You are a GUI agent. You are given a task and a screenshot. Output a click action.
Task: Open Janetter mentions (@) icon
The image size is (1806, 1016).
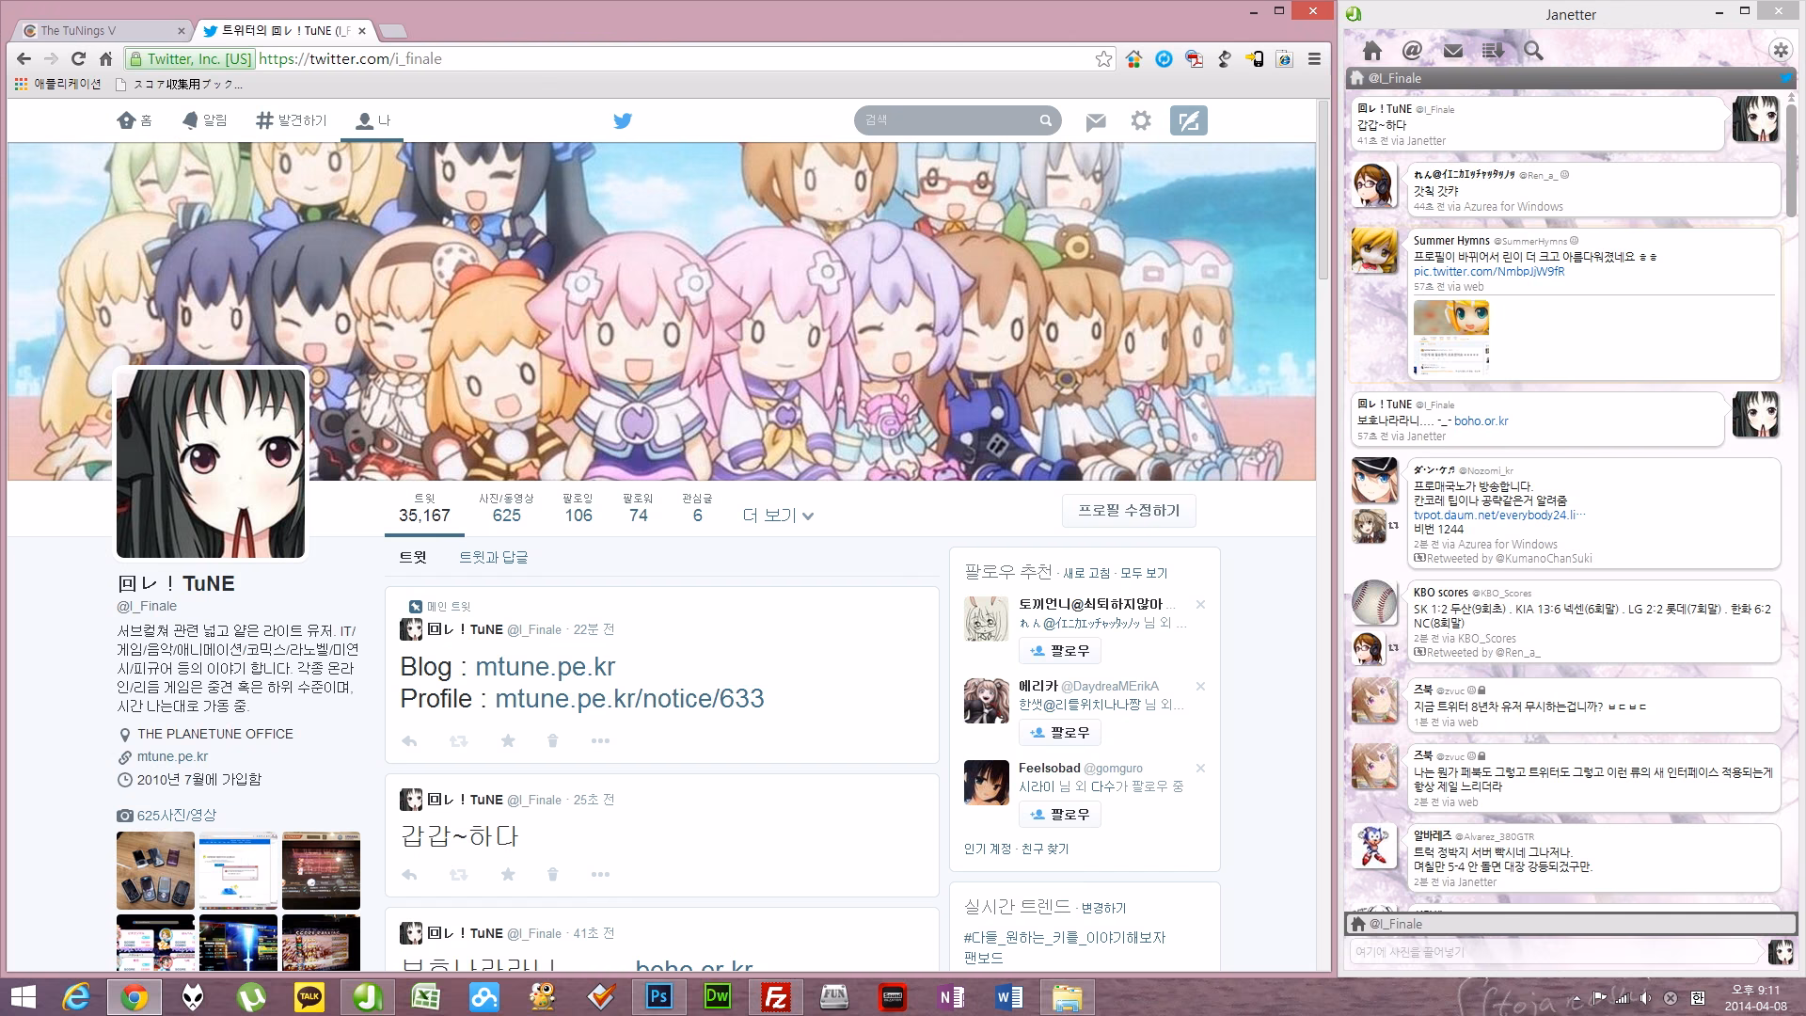(x=1412, y=50)
